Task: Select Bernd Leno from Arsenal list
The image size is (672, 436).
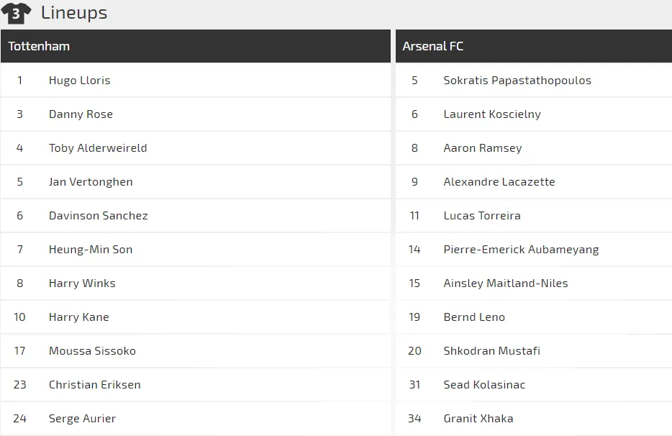Action: click(x=474, y=317)
